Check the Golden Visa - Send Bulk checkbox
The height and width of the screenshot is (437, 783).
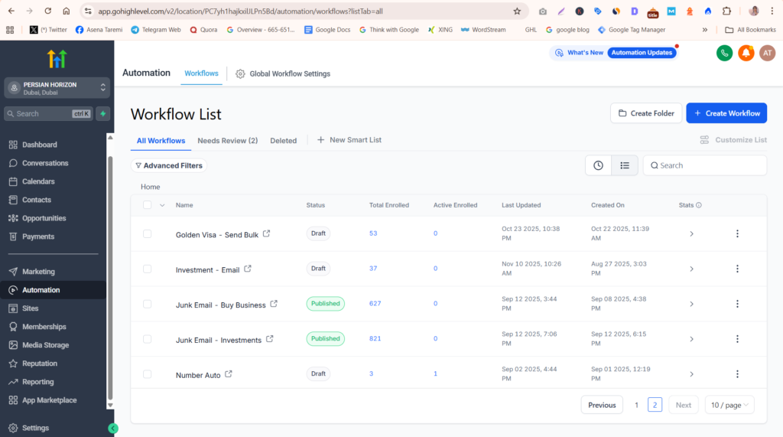[x=147, y=233]
